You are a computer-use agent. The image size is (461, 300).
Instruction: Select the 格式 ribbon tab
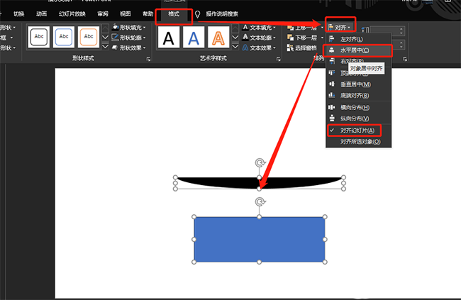(174, 13)
